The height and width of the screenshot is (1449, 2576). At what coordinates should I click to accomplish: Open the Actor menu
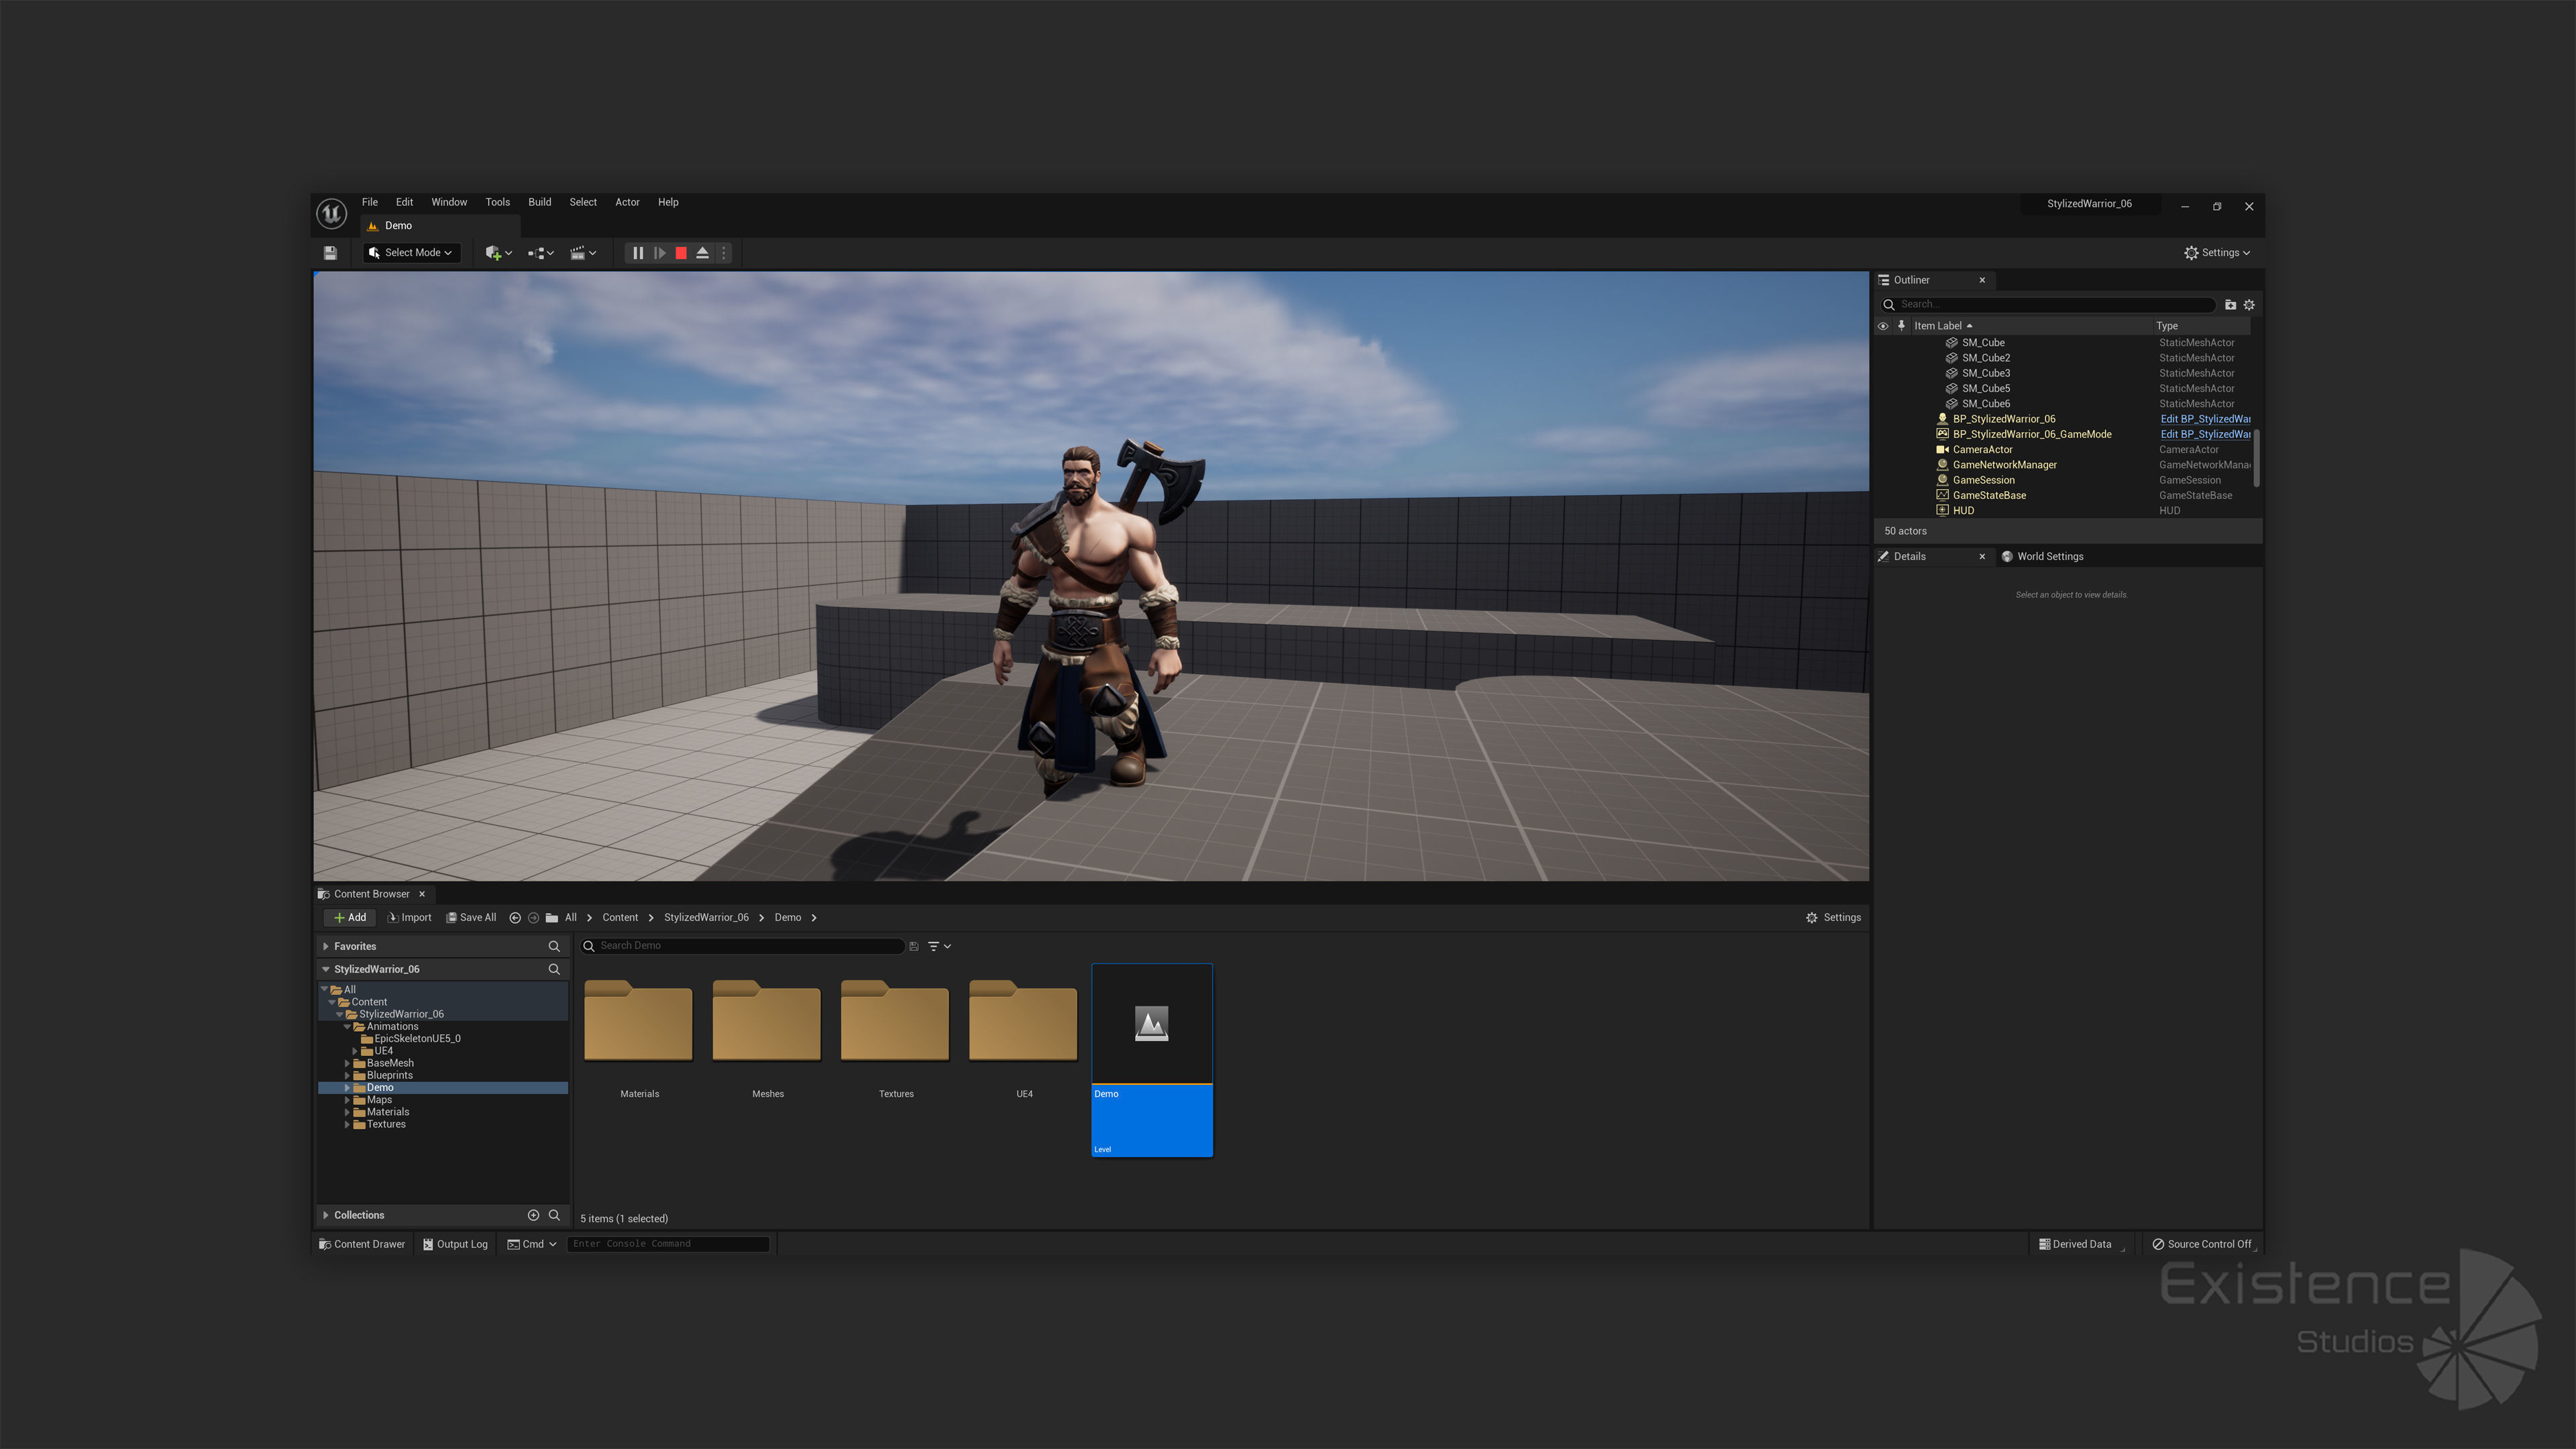627,202
